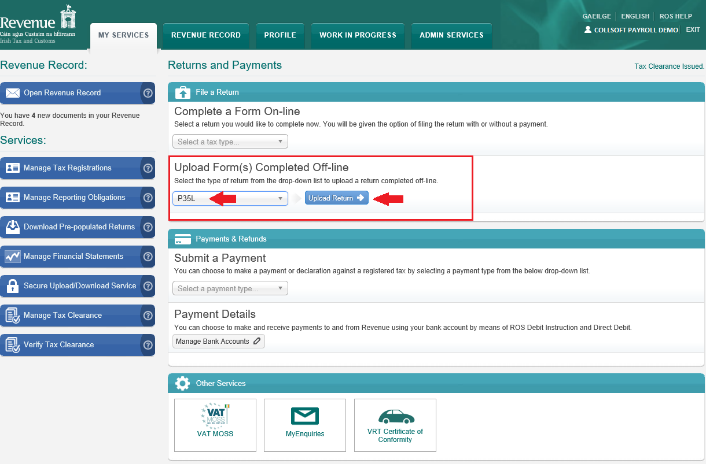
Task: Open the VAT MOSS service tile
Action: tap(215, 425)
